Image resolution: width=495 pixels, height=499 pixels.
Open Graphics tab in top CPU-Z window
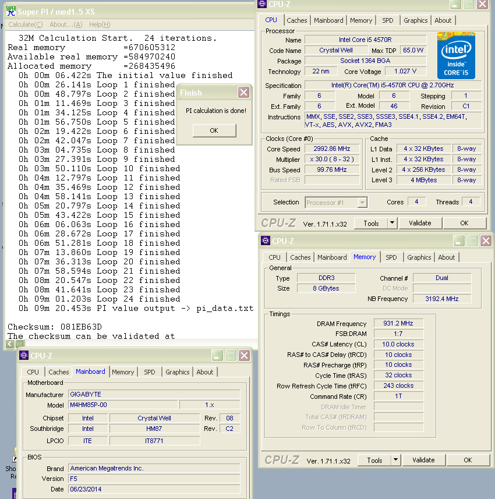click(x=415, y=20)
